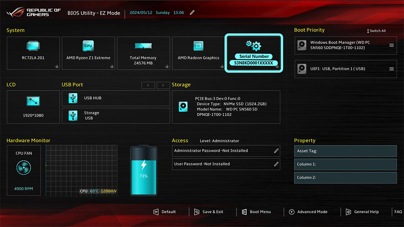404x227 pixels.
Task: Click the USB HUB label
Action: 93,98
